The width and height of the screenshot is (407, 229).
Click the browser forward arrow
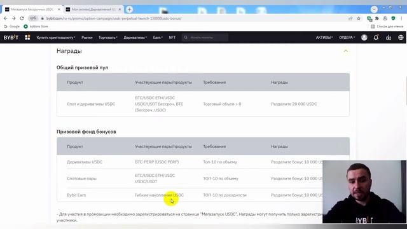pos(14,18)
